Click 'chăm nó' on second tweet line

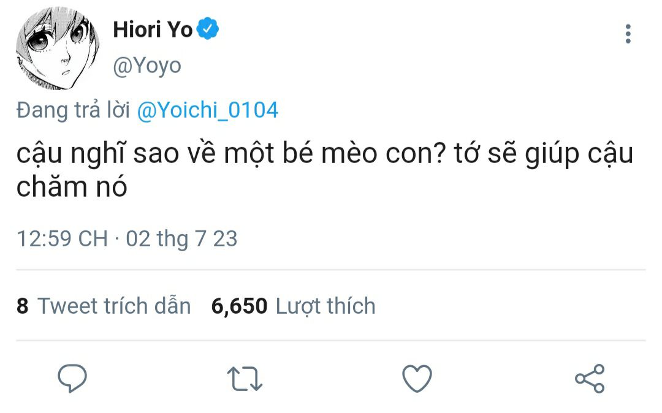click(x=72, y=188)
